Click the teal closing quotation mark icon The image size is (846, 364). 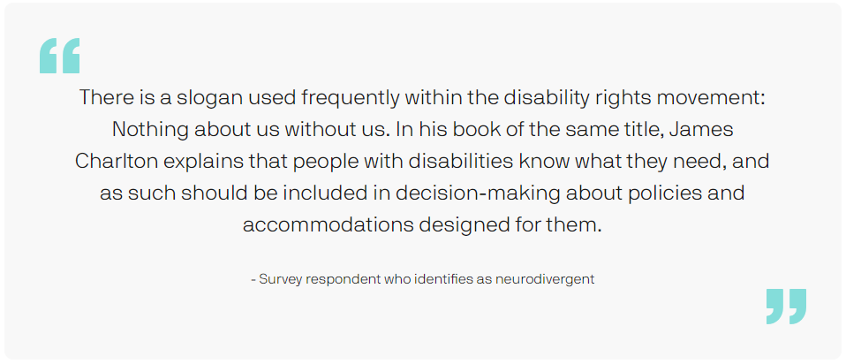(786, 307)
